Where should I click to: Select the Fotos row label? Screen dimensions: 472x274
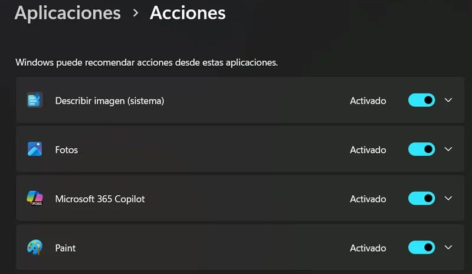pos(67,150)
